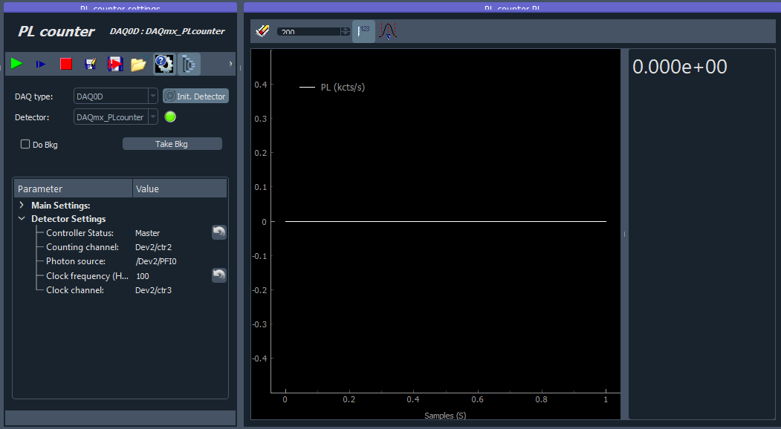
Task: Click the Init. Detector button
Action: click(195, 96)
